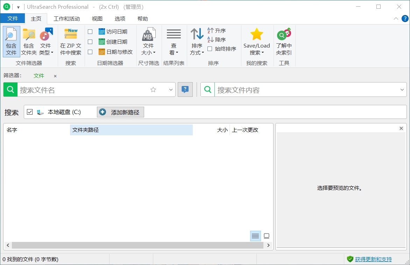Enable searching inside ZIP files
Image resolution: width=410 pixels, height=265 pixels.
pos(71,41)
